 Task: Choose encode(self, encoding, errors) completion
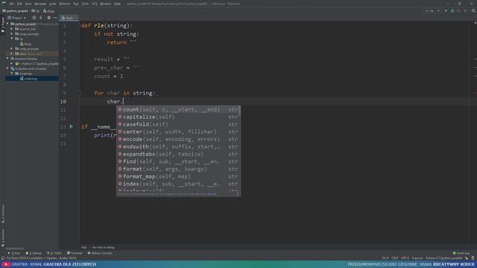coord(178,139)
